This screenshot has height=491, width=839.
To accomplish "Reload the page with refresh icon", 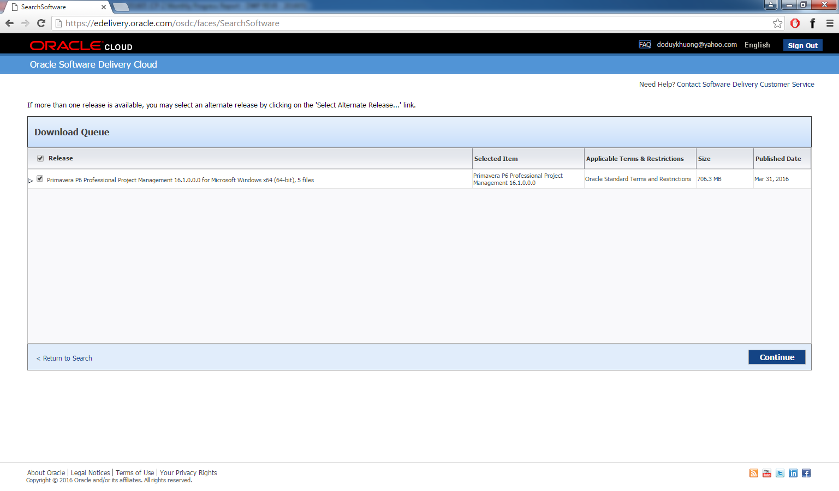I will point(41,23).
